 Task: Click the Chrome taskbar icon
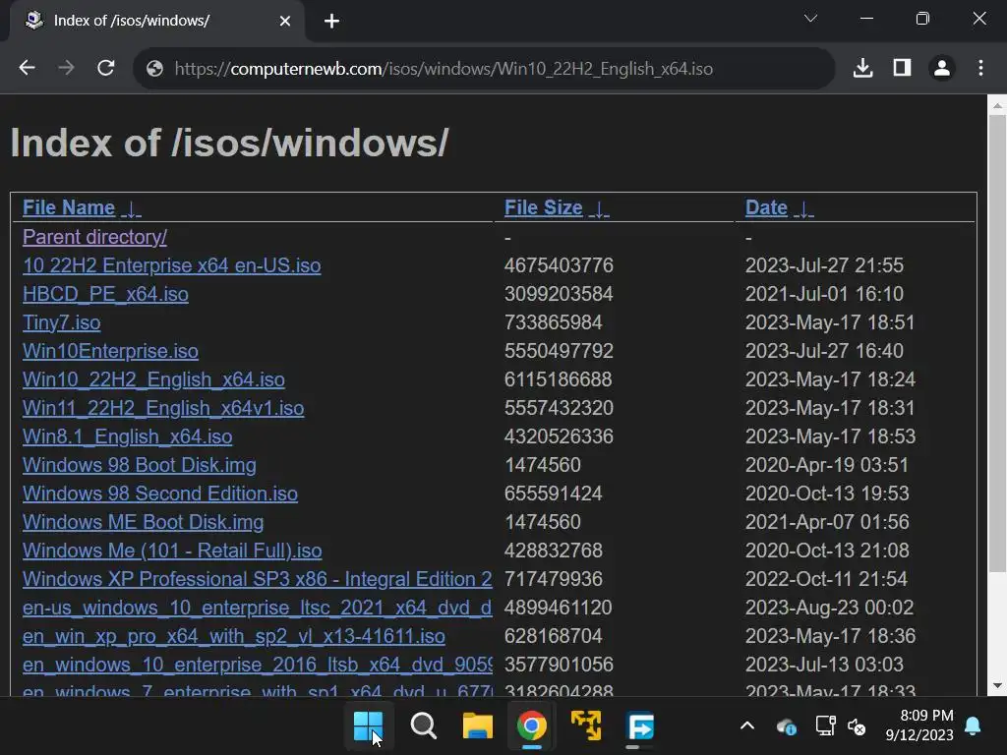coord(532,726)
